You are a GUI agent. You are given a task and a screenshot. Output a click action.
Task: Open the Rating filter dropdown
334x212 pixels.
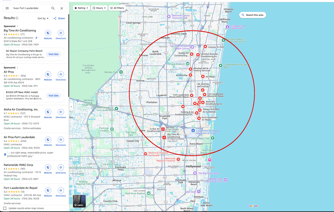[x=81, y=8]
